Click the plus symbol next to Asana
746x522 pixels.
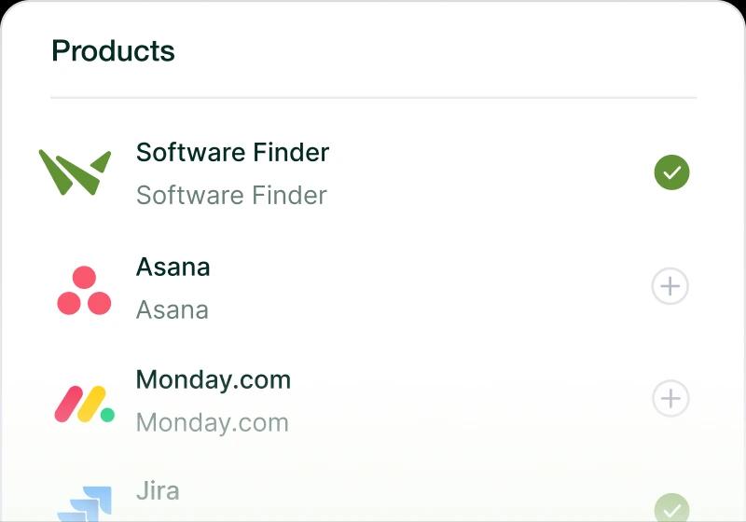670,286
